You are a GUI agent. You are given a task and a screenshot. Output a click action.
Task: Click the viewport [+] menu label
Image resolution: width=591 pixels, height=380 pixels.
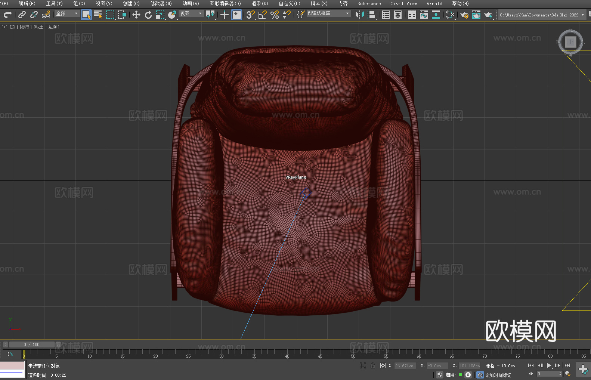pyautogui.click(x=4, y=27)
